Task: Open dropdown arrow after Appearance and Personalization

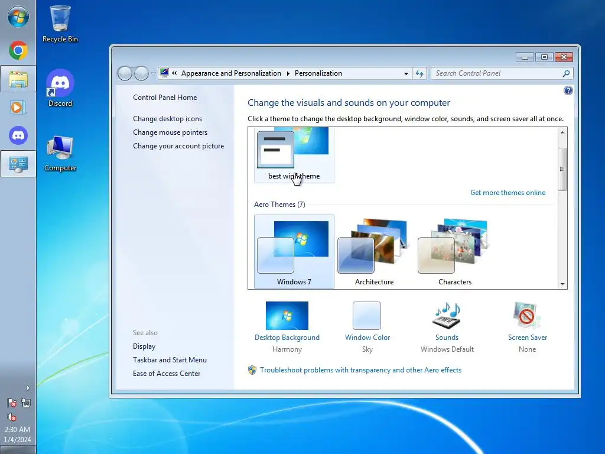Action: pos(288,73)
